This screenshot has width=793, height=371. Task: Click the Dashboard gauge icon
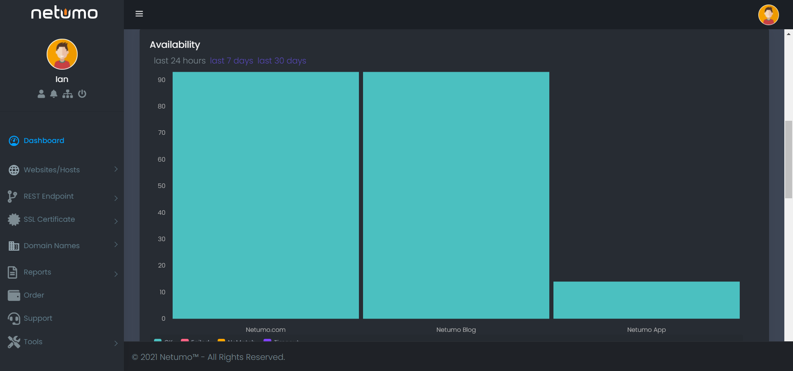[14, 141]
